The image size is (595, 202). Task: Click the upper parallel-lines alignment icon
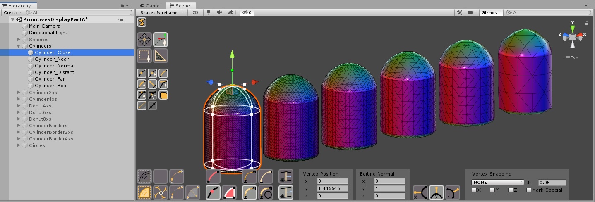point(286,176)
